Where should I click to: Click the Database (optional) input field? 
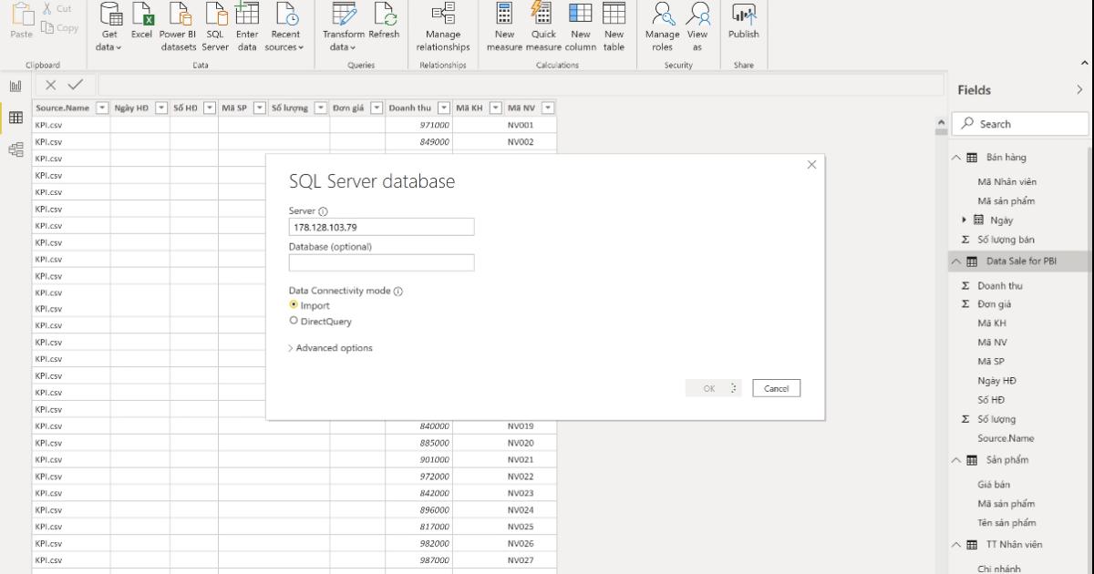click(x=381, y=262)
